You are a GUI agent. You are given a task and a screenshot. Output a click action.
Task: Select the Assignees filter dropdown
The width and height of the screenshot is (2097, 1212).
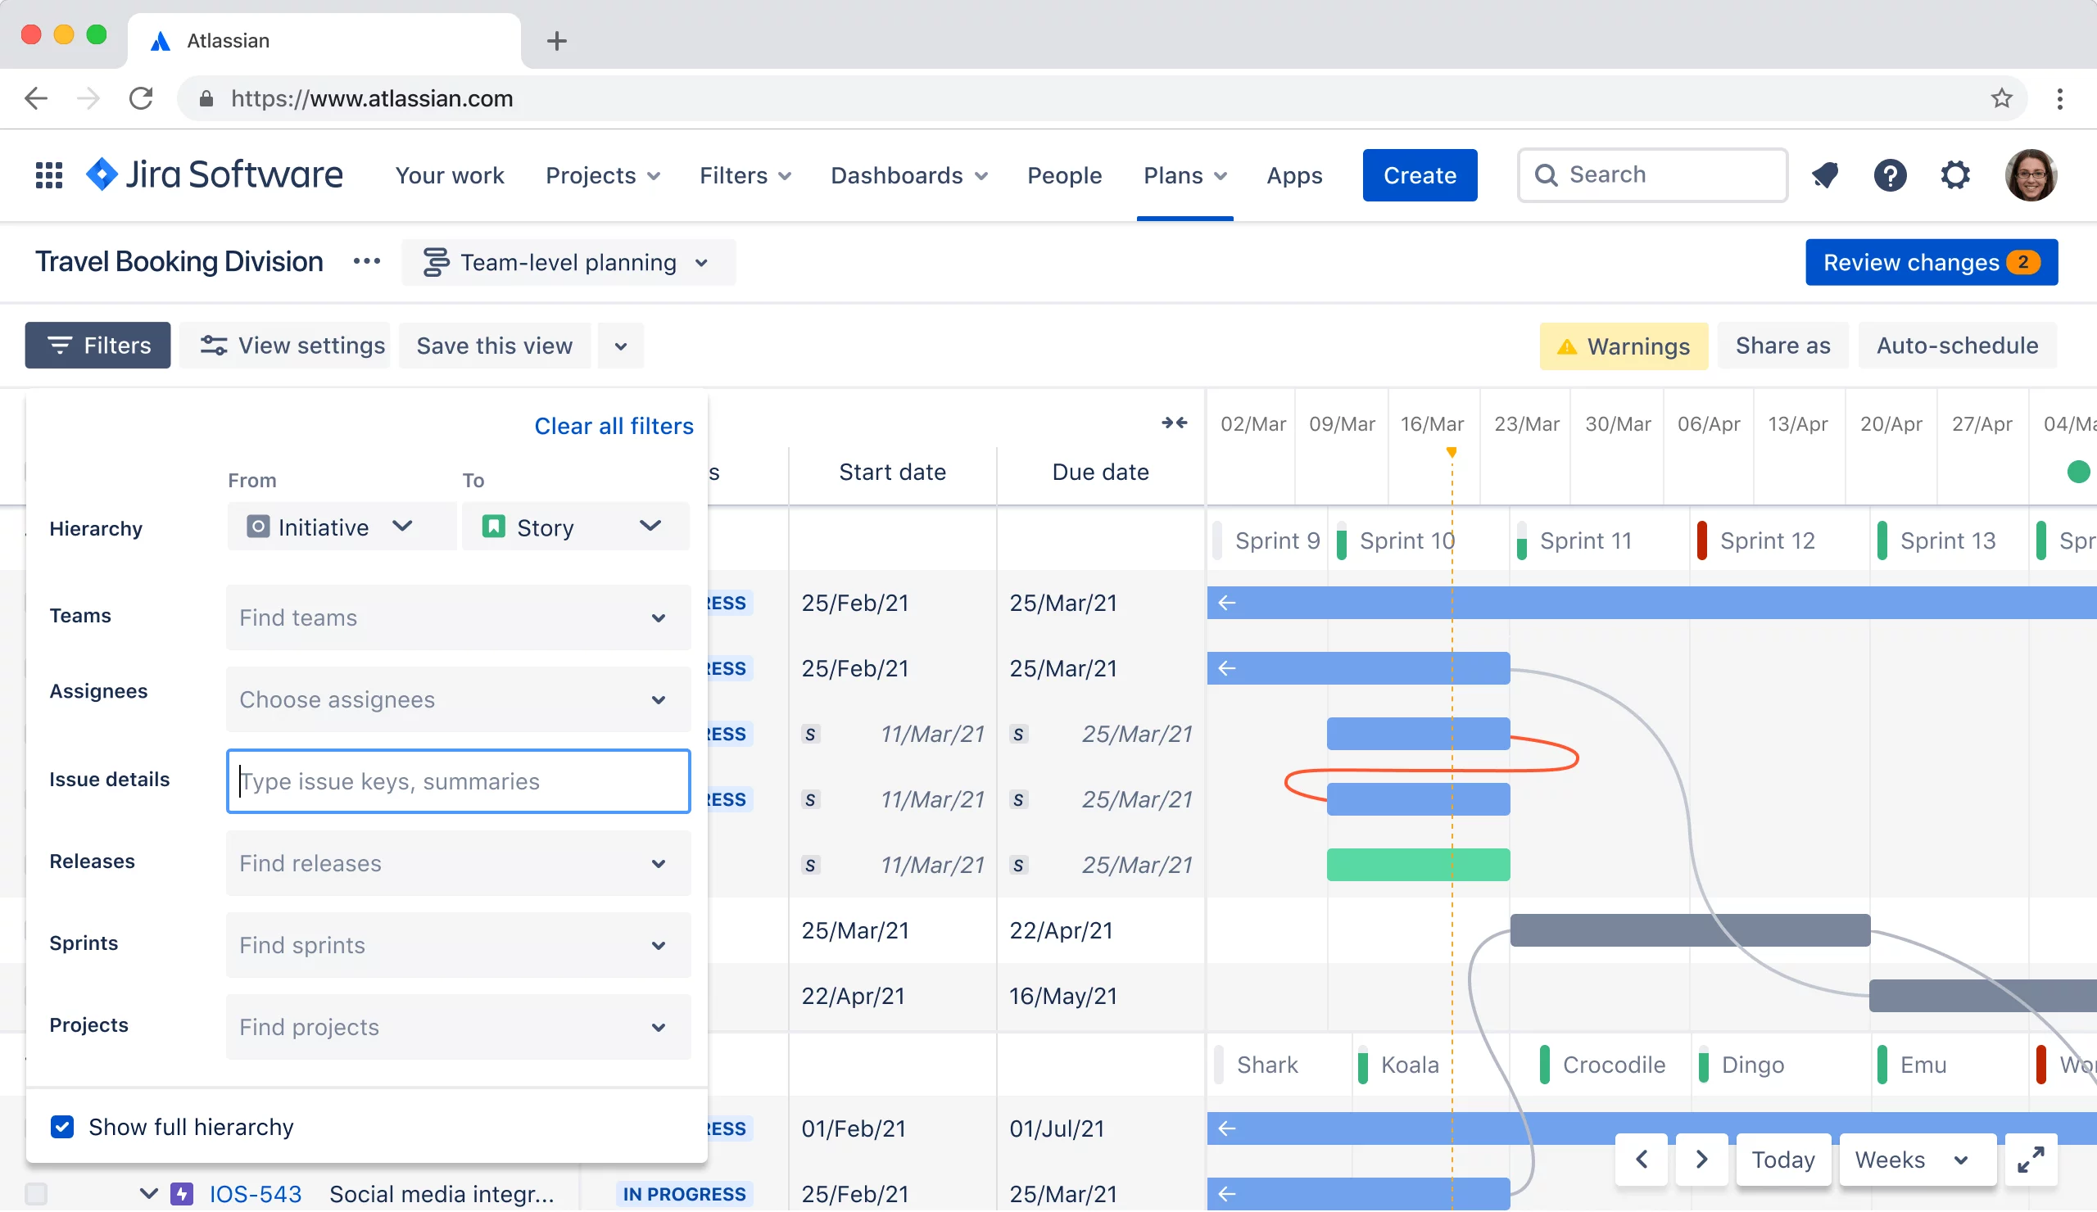[x=455, y=699]
